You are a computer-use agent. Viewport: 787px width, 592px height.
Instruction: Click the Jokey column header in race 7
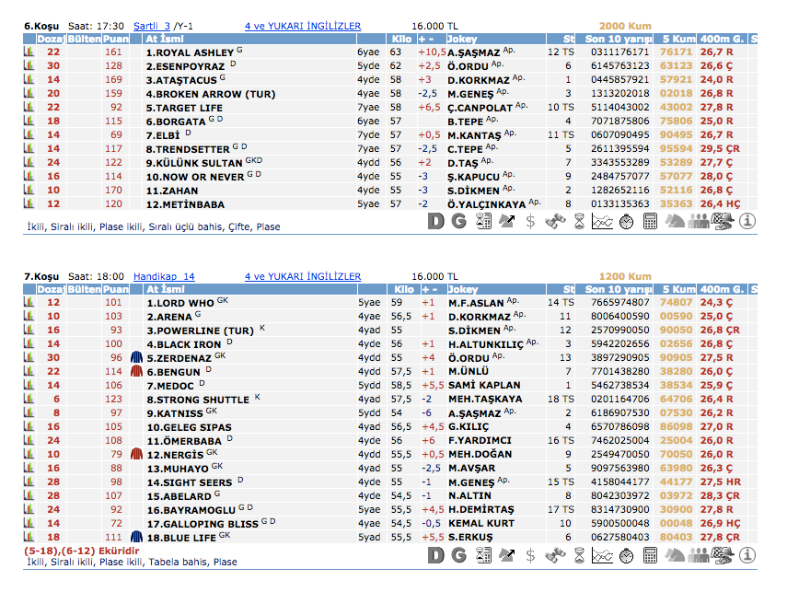(462, 289)
